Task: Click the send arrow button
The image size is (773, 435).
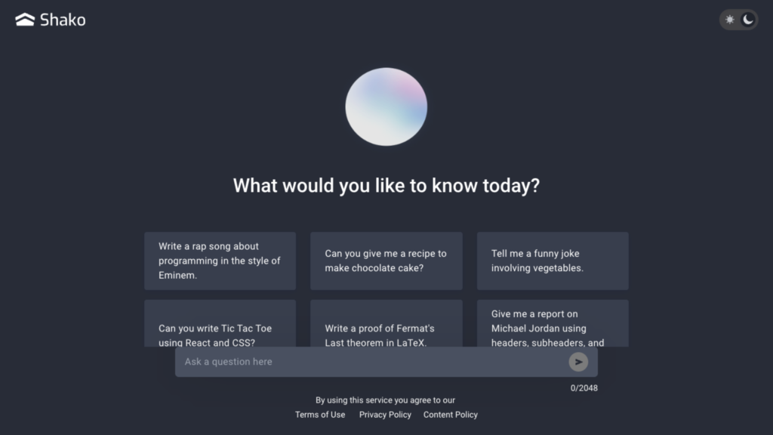Action: point(578,362)
